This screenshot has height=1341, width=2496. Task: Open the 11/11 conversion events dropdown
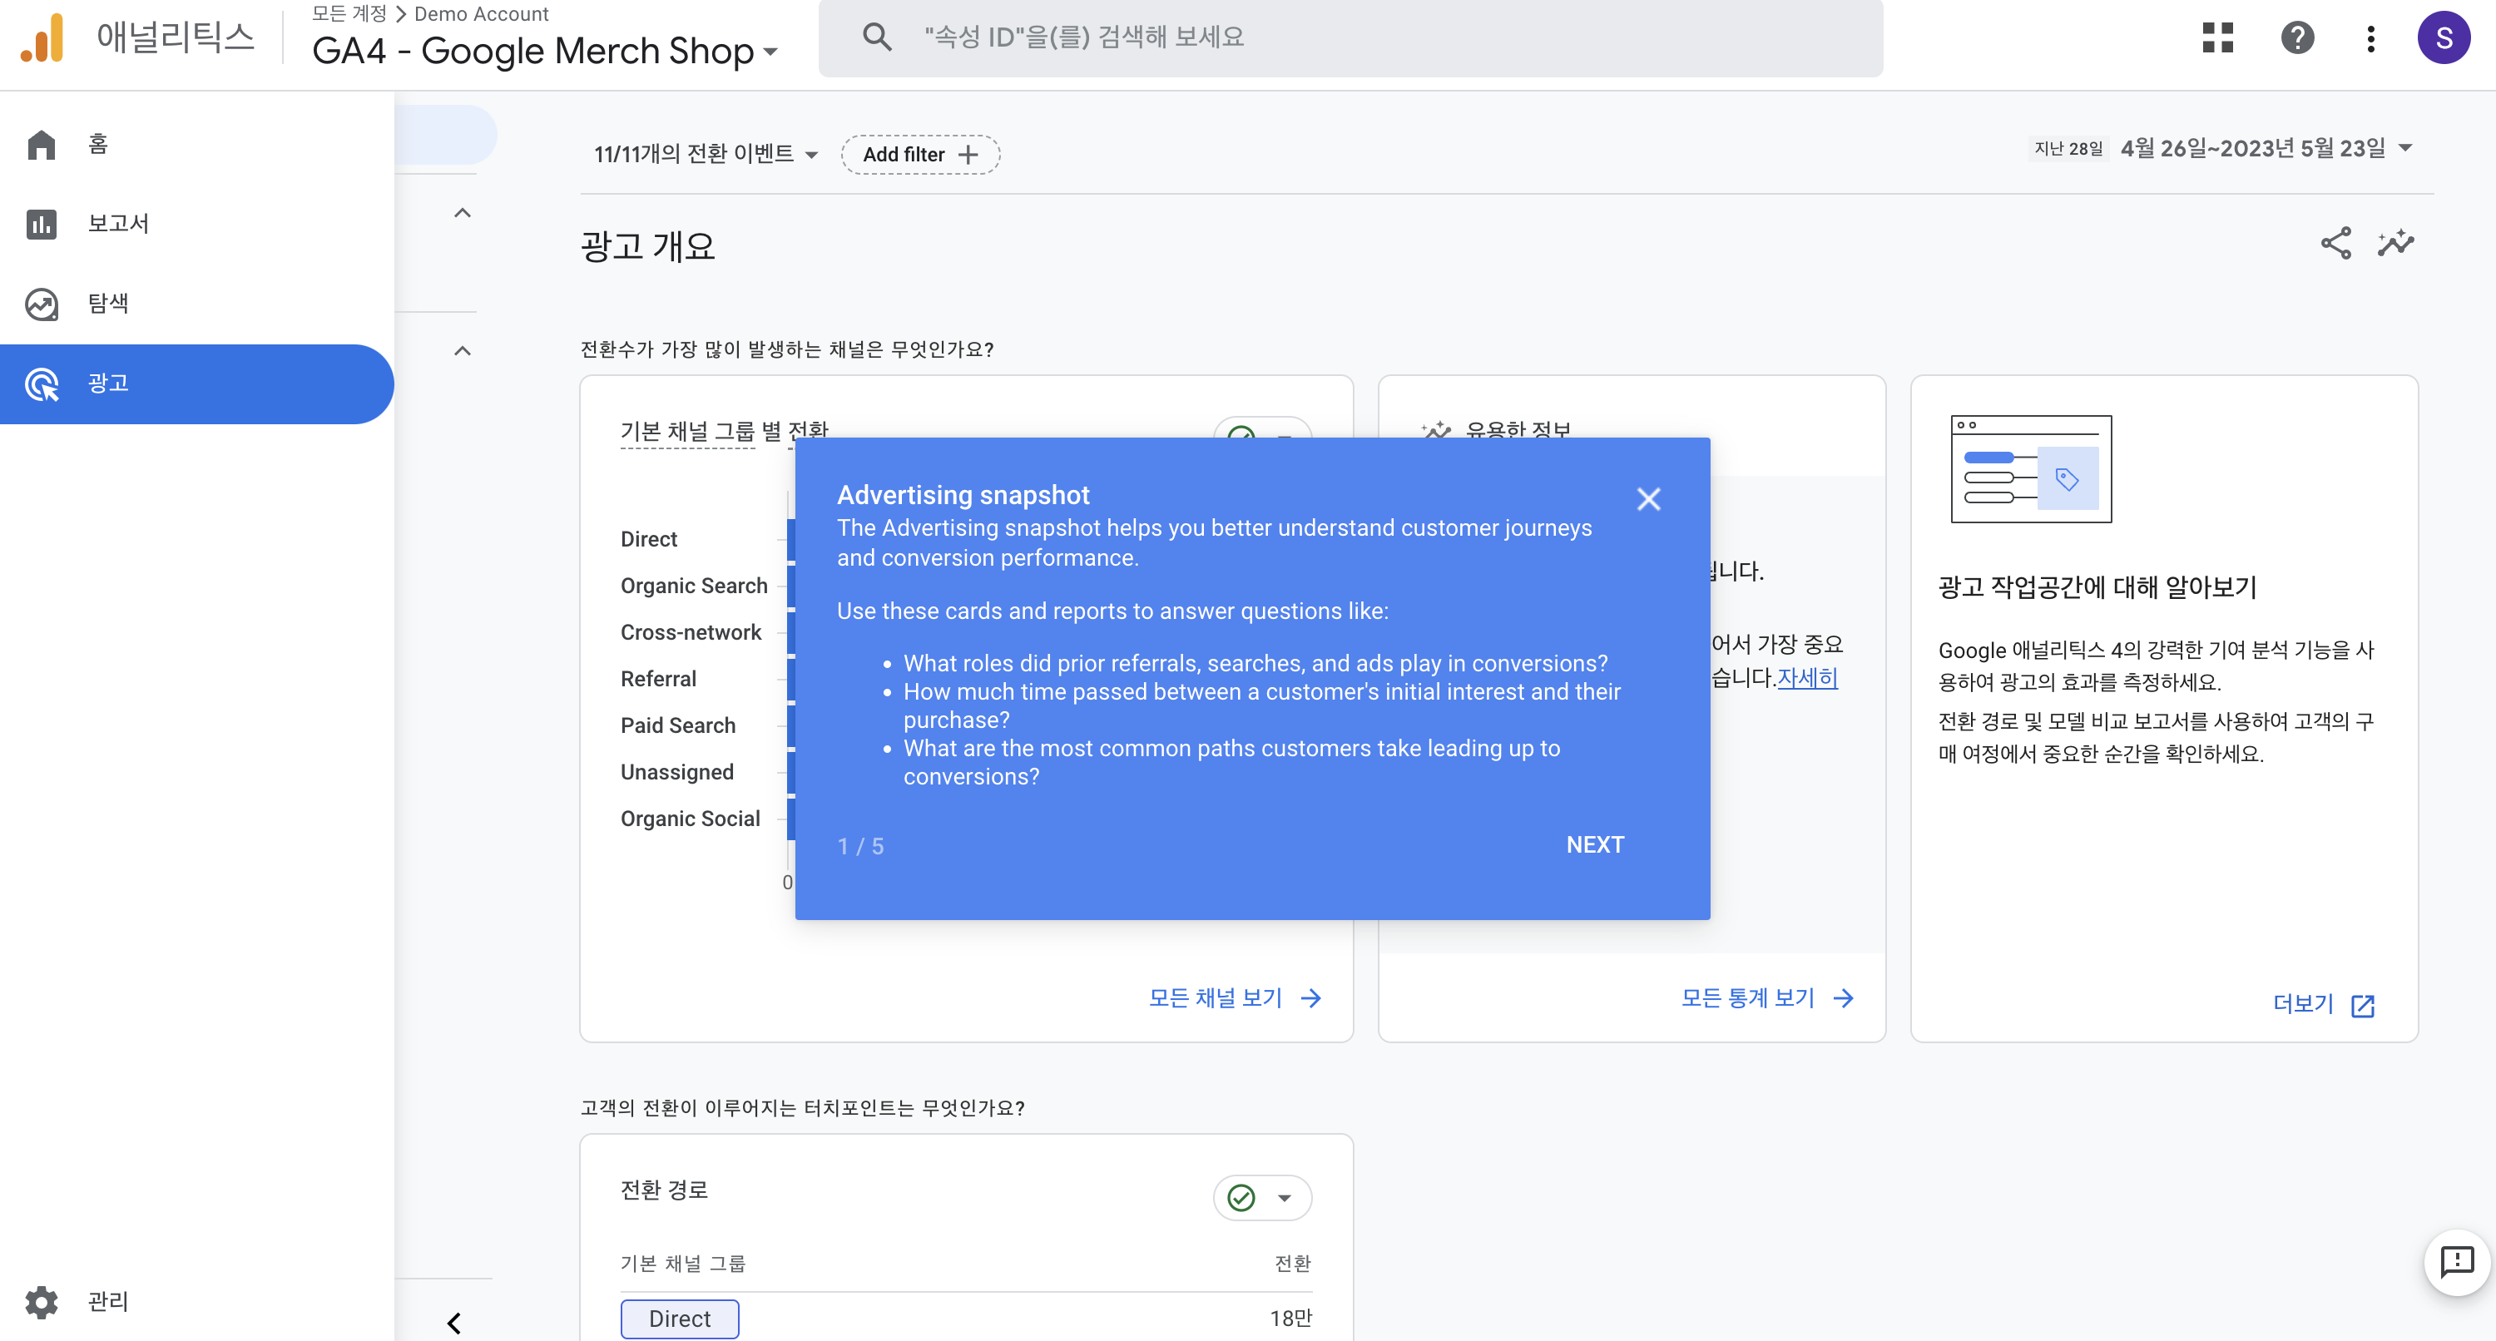point(706,154)
